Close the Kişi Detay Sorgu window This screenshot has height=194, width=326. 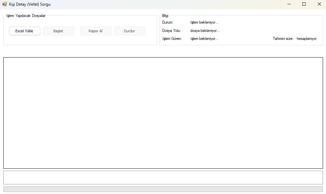319,4
